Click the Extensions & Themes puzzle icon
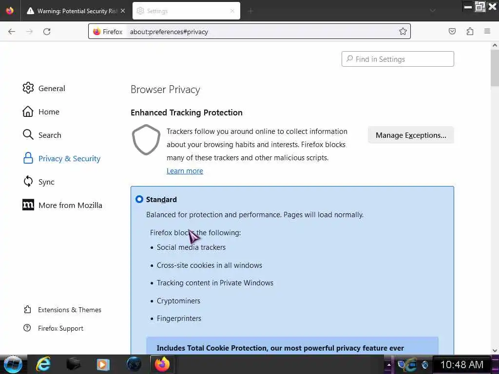 pos(27,309)
